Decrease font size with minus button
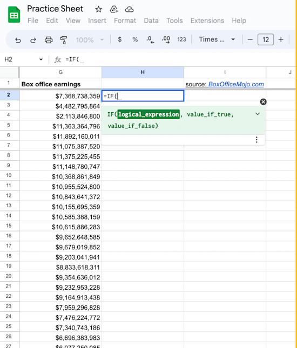Screen dimensions: 297x348 tap(250, 39)
